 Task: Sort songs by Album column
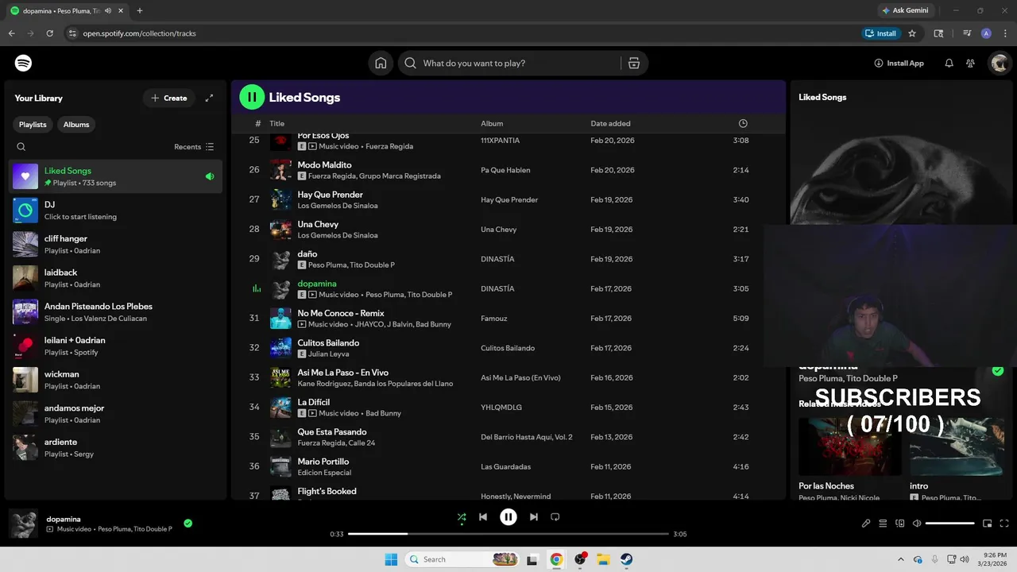tap(492, 123)
